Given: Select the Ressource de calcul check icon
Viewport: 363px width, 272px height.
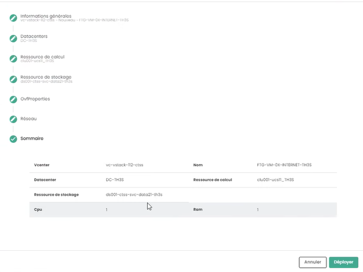Looking at the screenshot, I should [13, 58].
